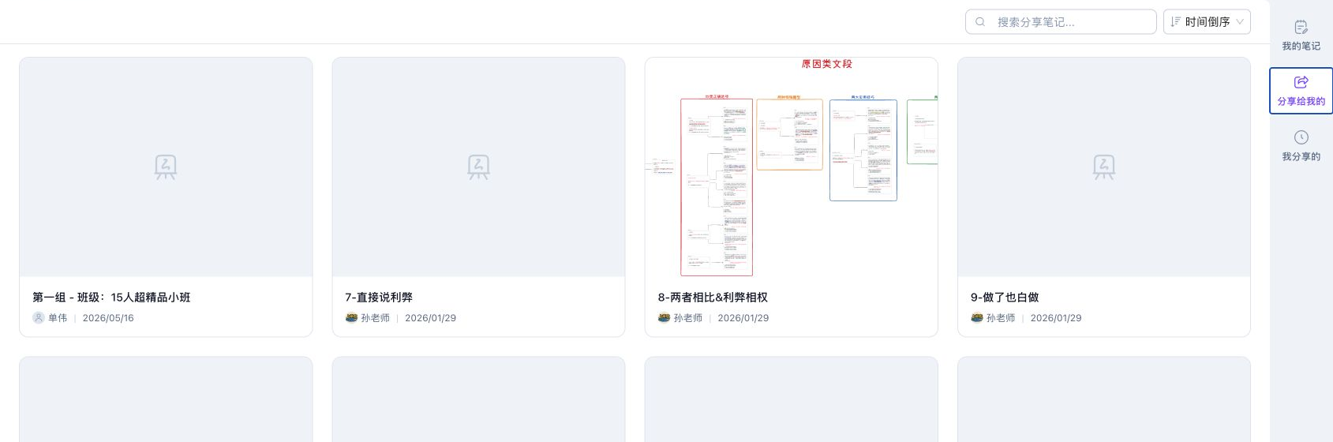The width and height of the screenshot is (1333, 442).
Task: Click author name 单伟
Action: pos(58,318)
